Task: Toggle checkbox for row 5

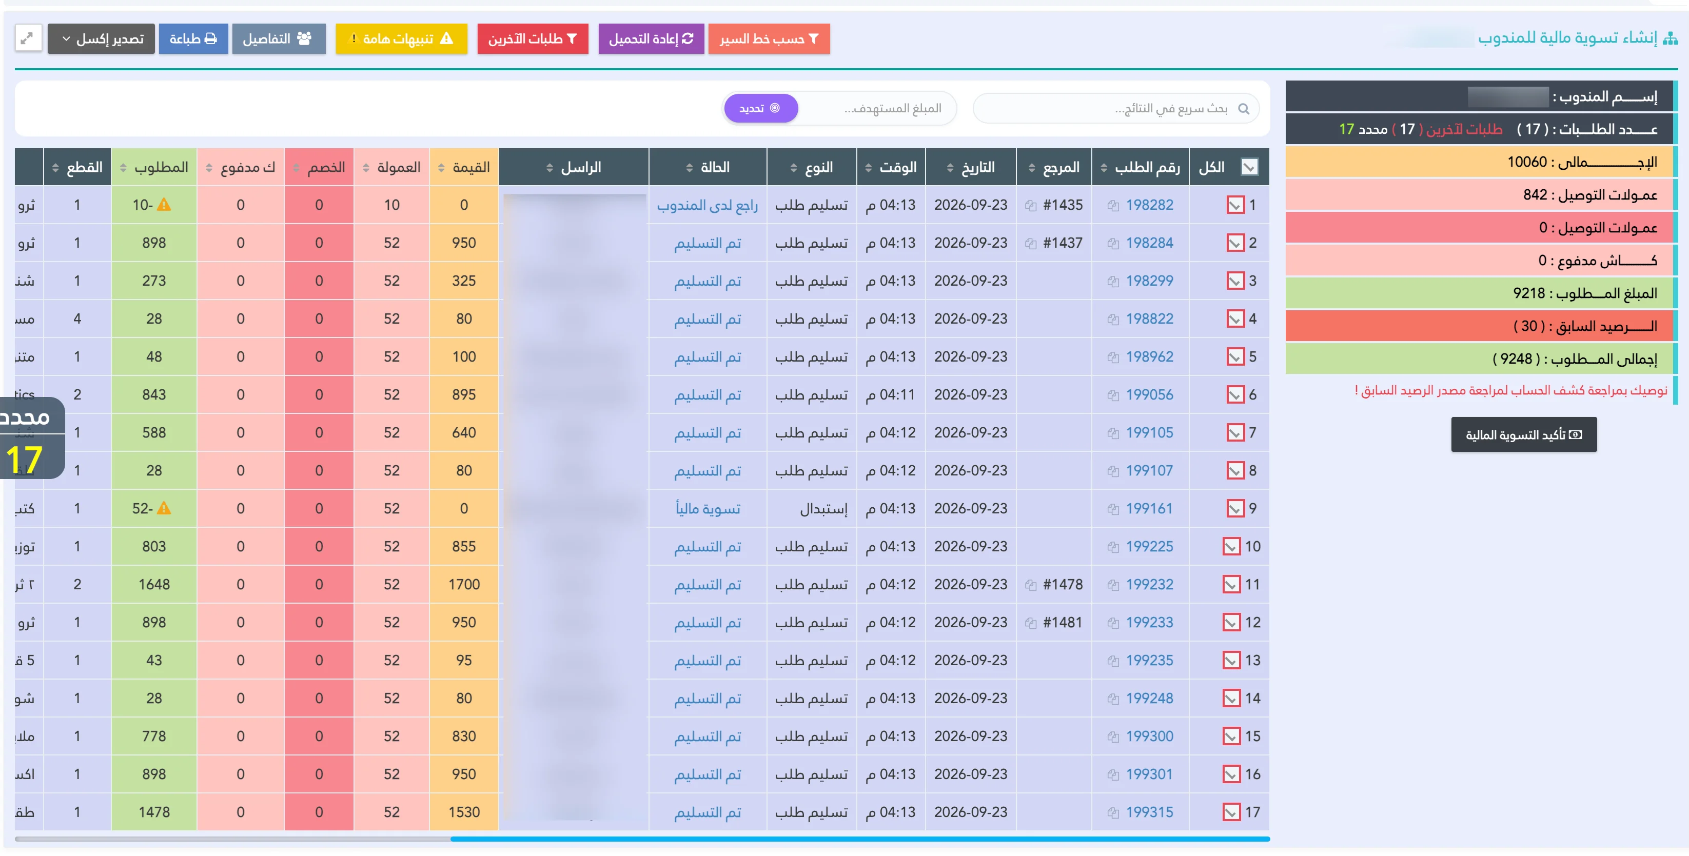Action: [1235, 357]
